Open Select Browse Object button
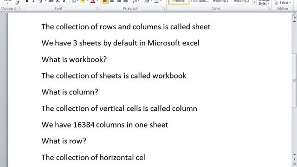297x167 pixels. pos(294,164)
